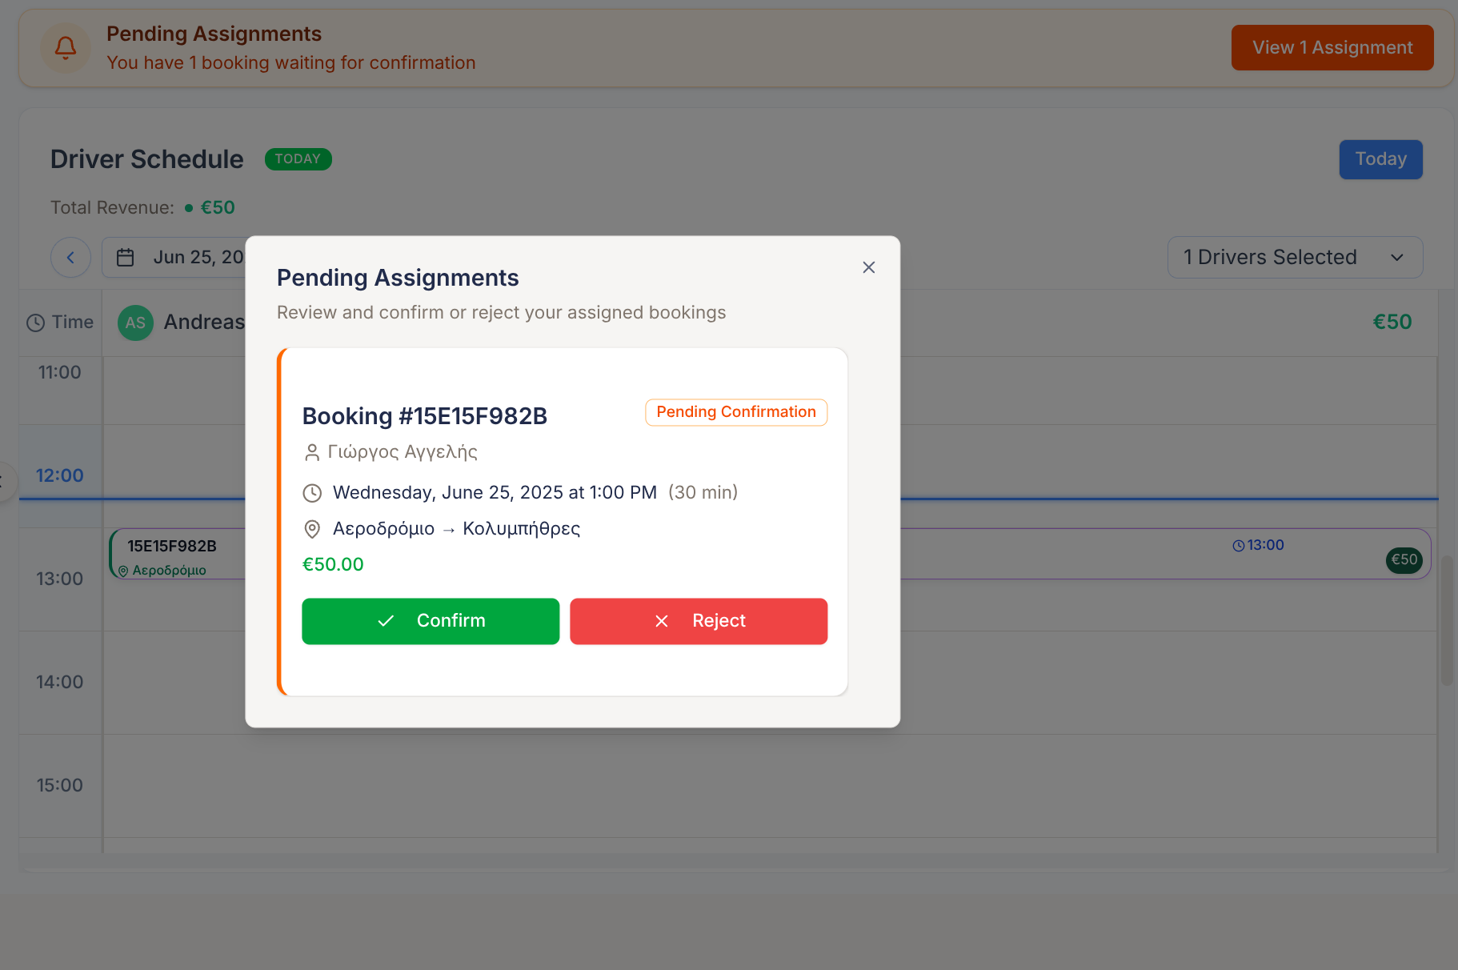
Task: Click the Pending Confirmation status badge
Action: point(735,412)
